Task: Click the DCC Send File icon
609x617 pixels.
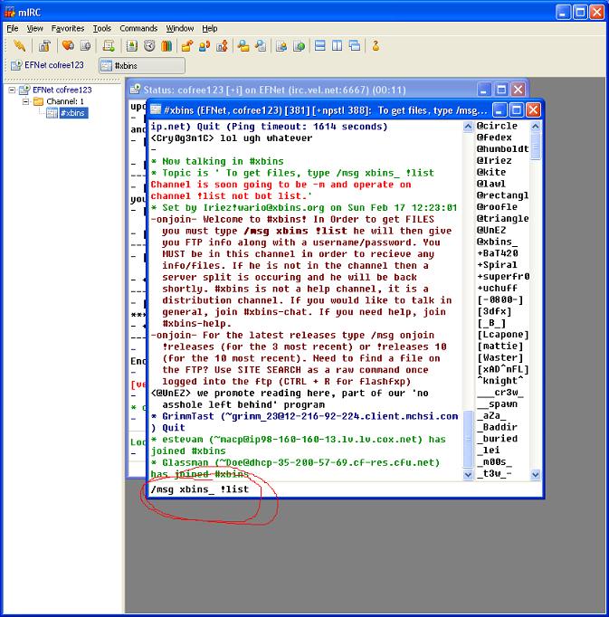Action: pos(187,46)
